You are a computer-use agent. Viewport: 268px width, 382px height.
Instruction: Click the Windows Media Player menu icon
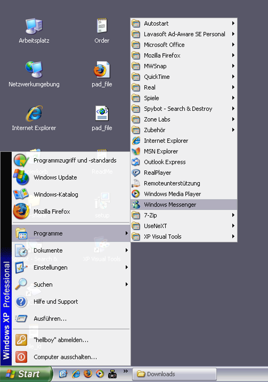[136, 194]
